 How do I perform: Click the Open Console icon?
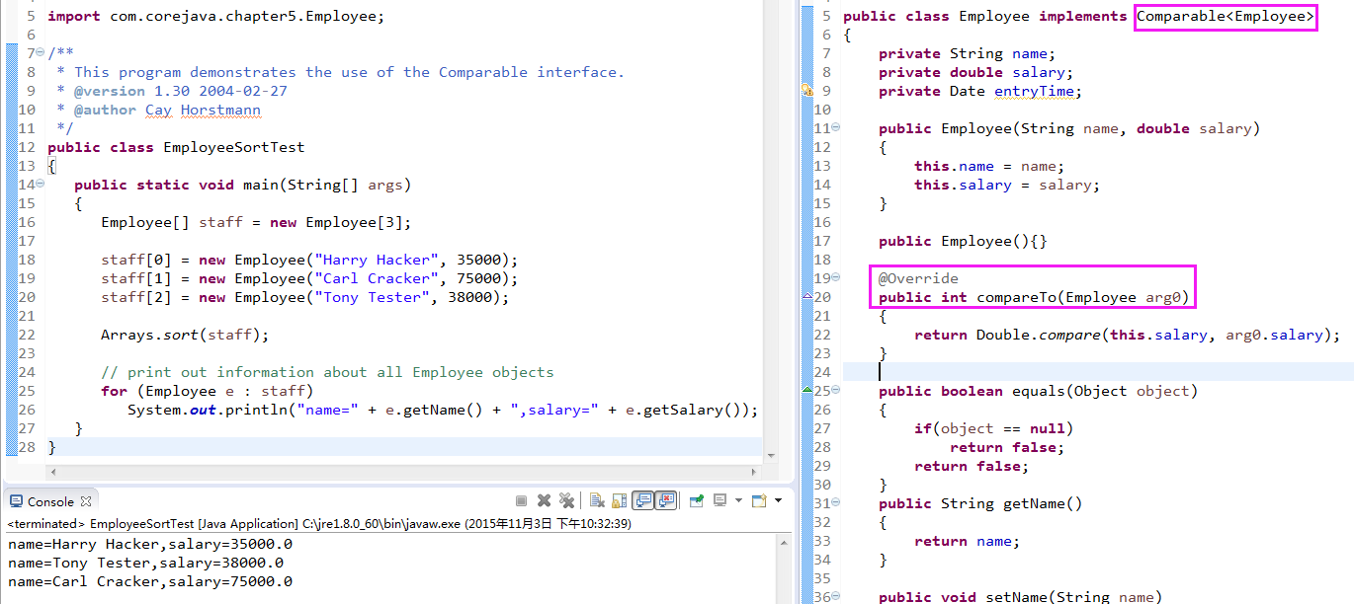pyautogui.click(x=759, y=500)
